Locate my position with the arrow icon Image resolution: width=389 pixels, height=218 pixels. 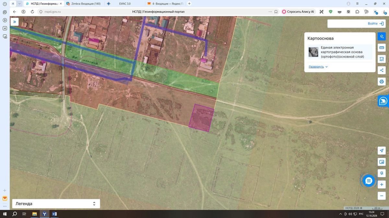(382, 151)
